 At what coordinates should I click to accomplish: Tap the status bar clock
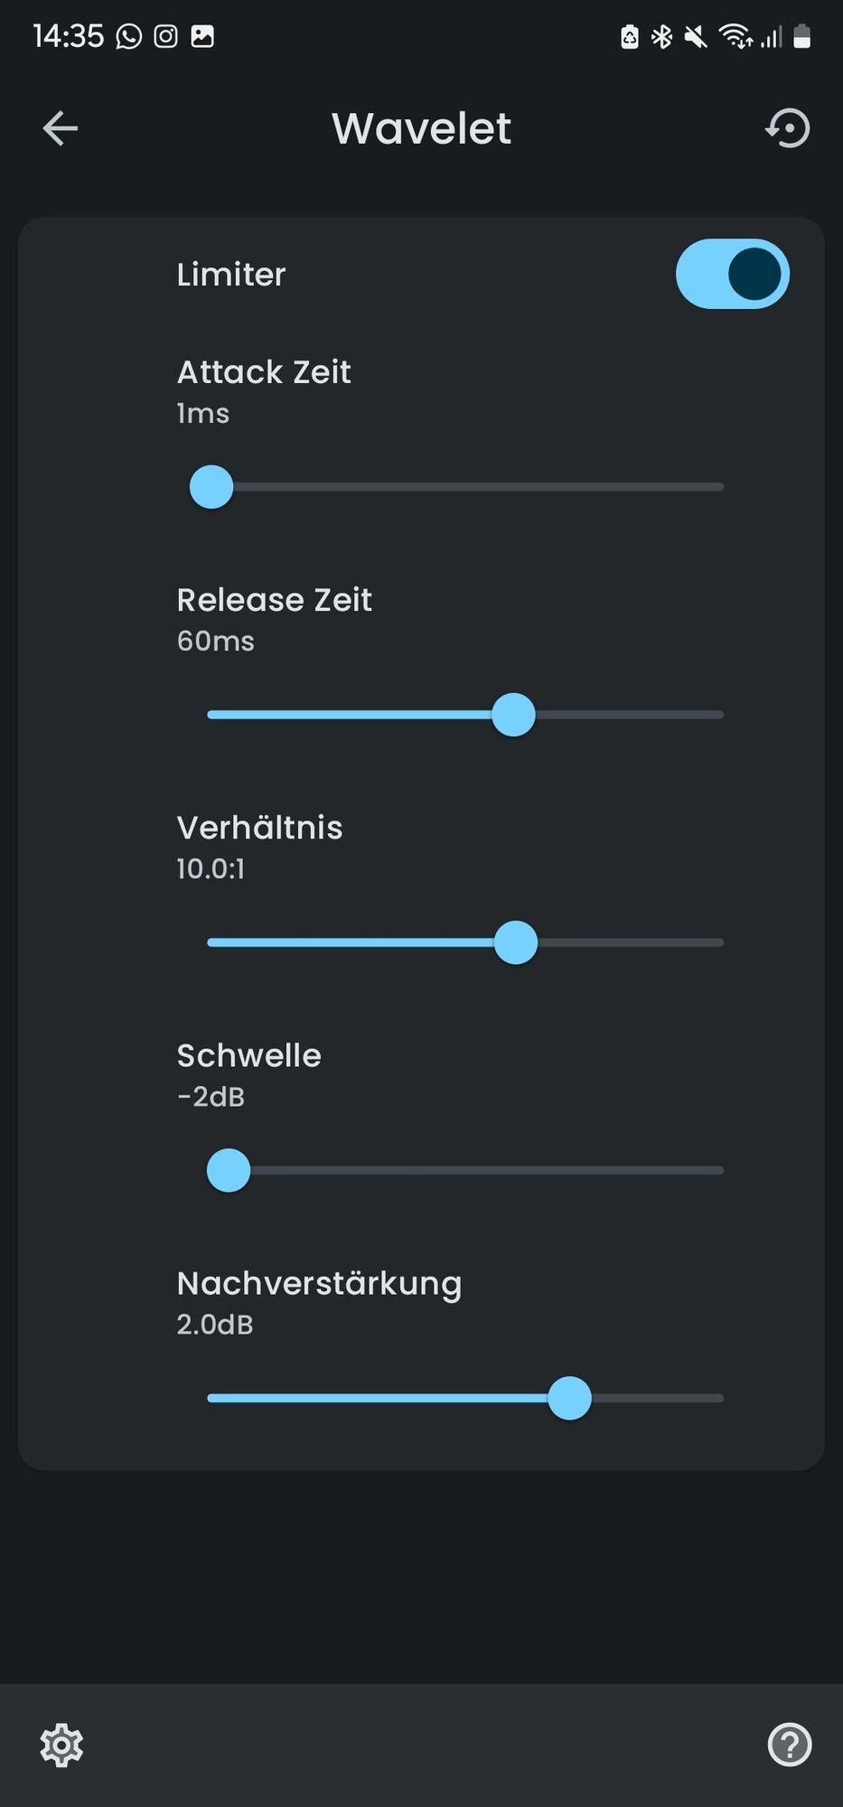point(69,36)
